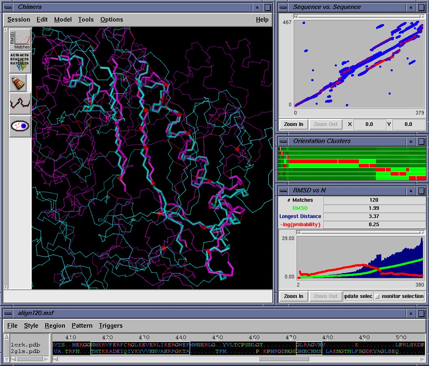Expand the Session menu
Viewport: 429px width, 366px height.
[19, 20]
